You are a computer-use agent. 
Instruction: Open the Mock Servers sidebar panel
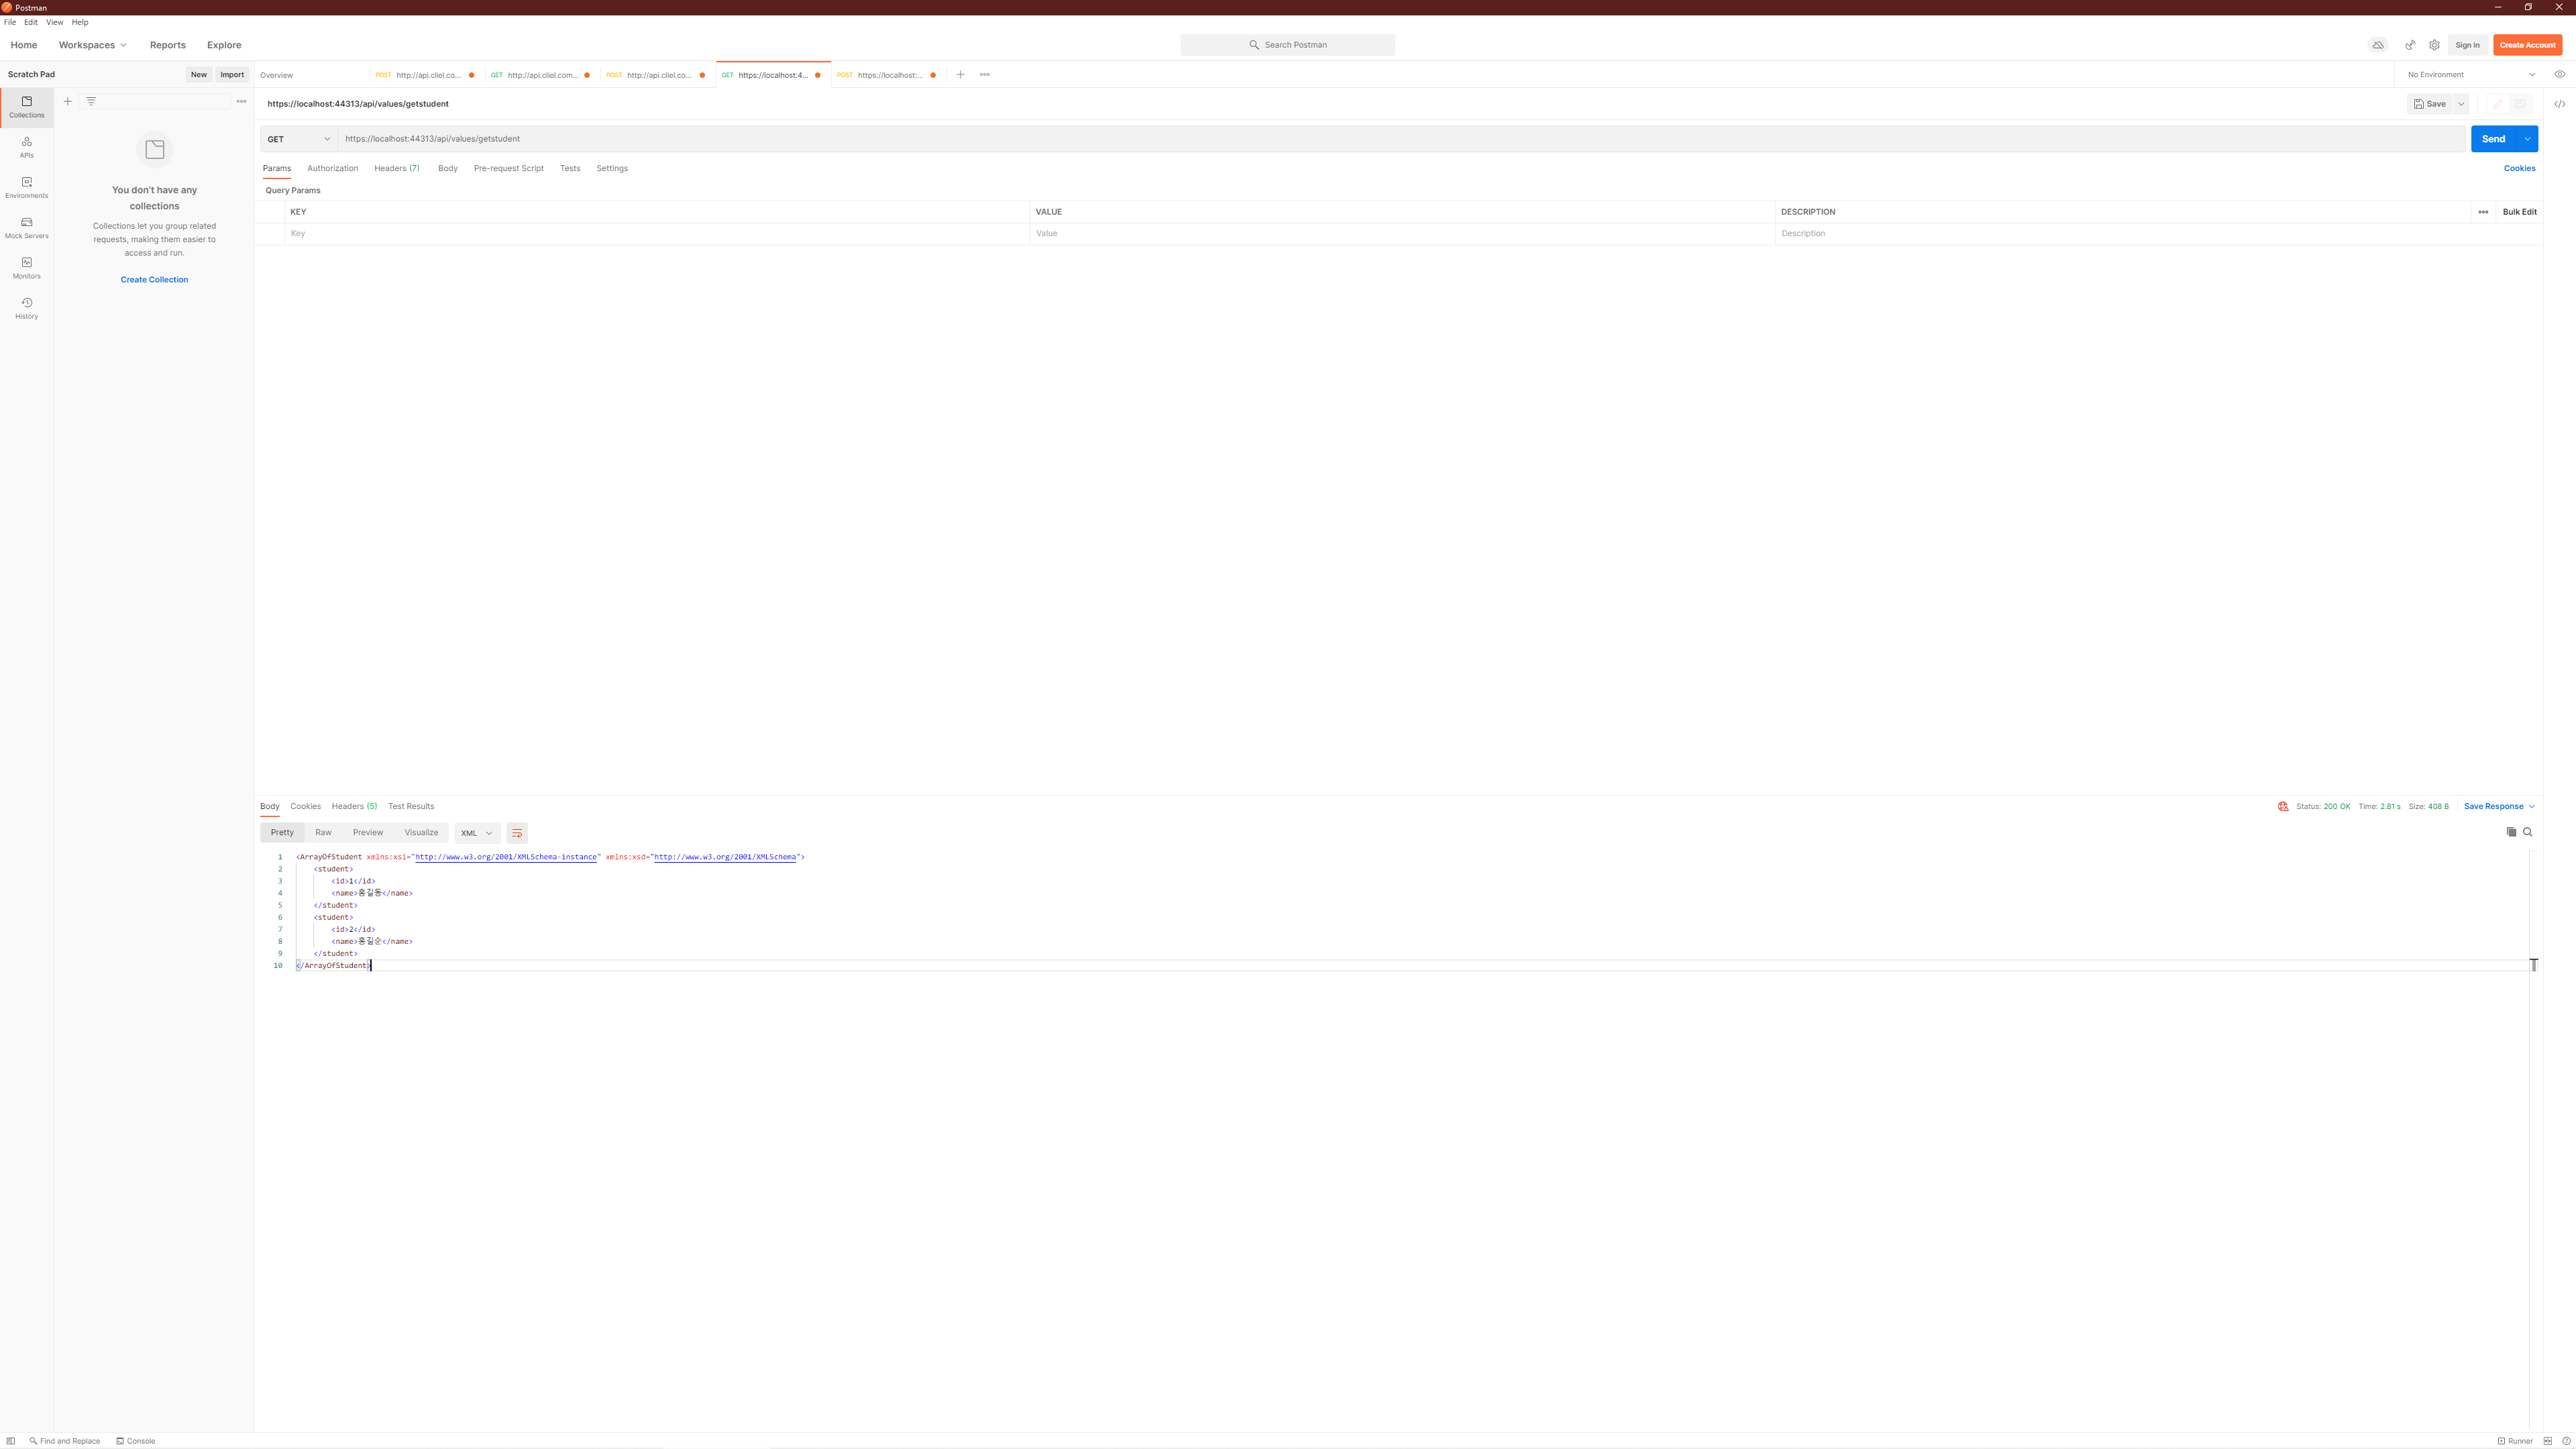tap(26, 227)
